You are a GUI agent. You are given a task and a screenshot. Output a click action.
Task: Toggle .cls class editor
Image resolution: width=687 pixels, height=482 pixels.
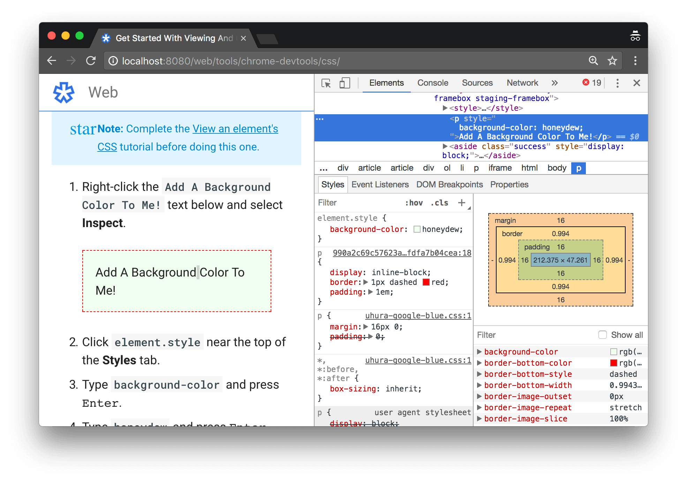pyautogui.click(x=439, y=202)
